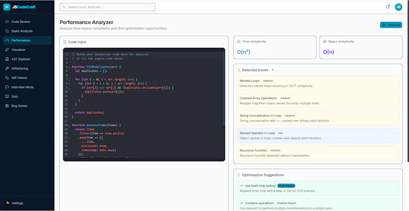Click the 'duplicates.push(arr[i]);' code line

104,92
